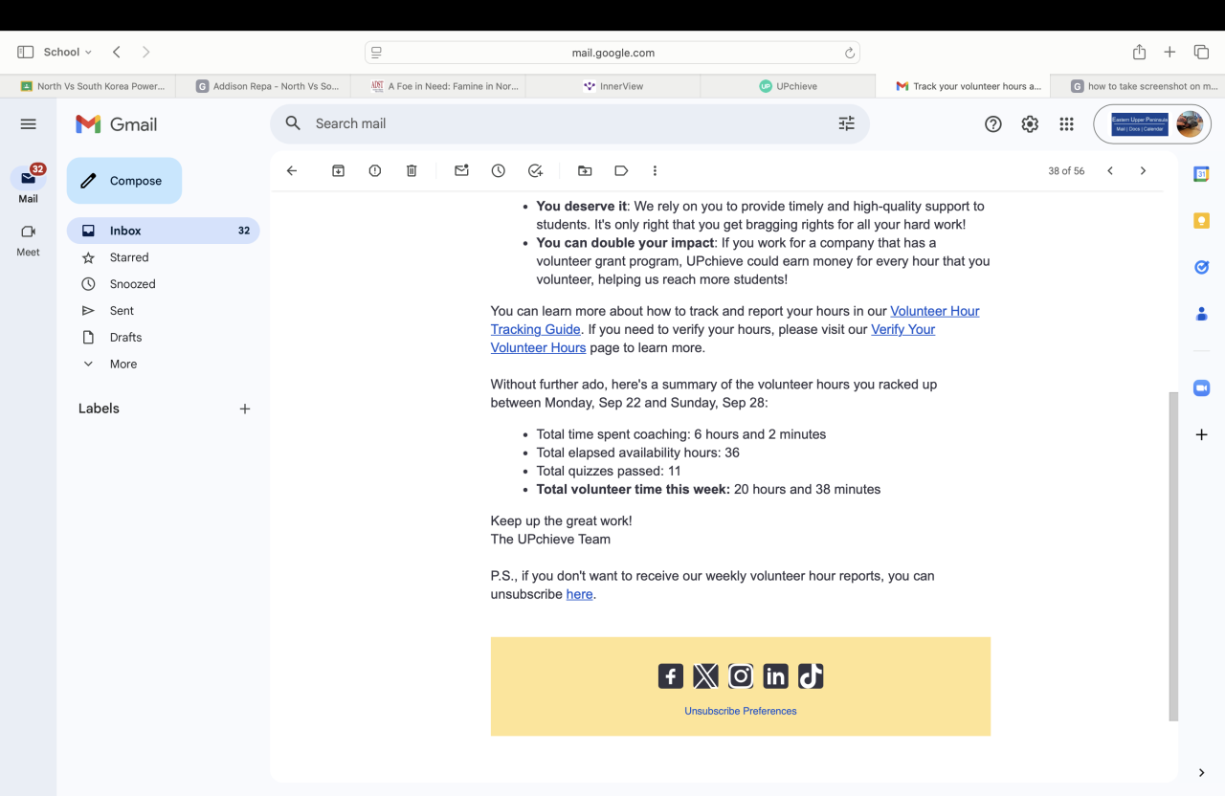Open the Unsubscribe Preferences link
This screenshot has height=796, width=1225.
(x=741, y=711)
